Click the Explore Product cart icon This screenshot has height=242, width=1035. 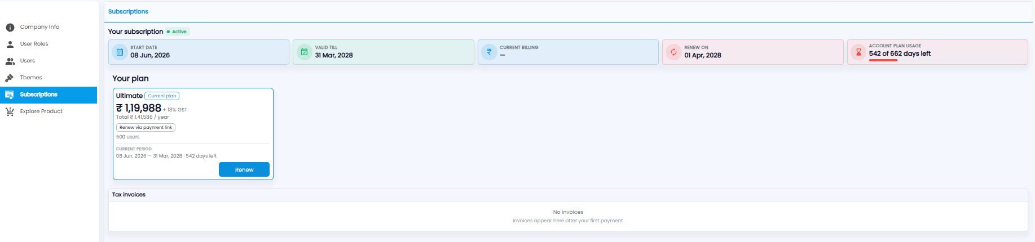[x=10, y=111]
